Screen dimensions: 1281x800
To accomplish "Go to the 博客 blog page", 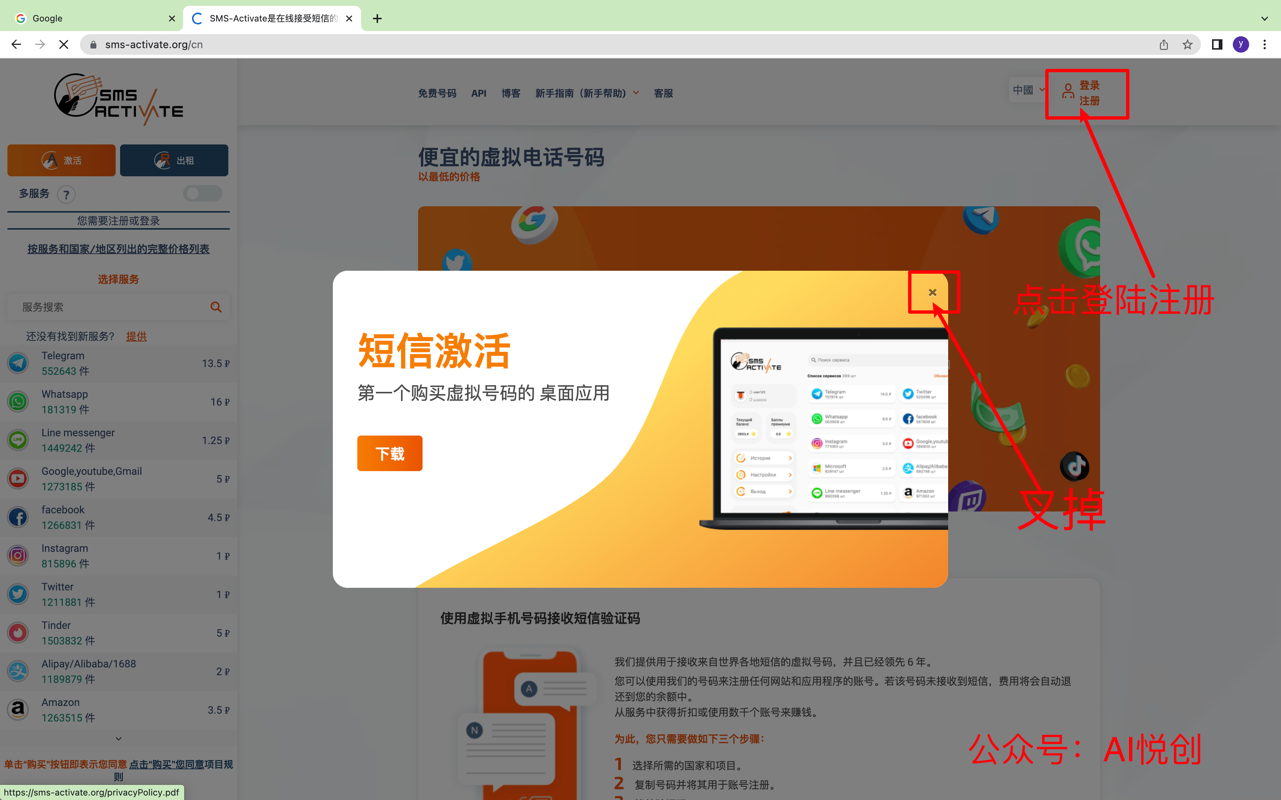I will [x=510, y=93].
